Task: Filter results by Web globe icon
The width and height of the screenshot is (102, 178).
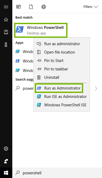Action: click(44, 7)
